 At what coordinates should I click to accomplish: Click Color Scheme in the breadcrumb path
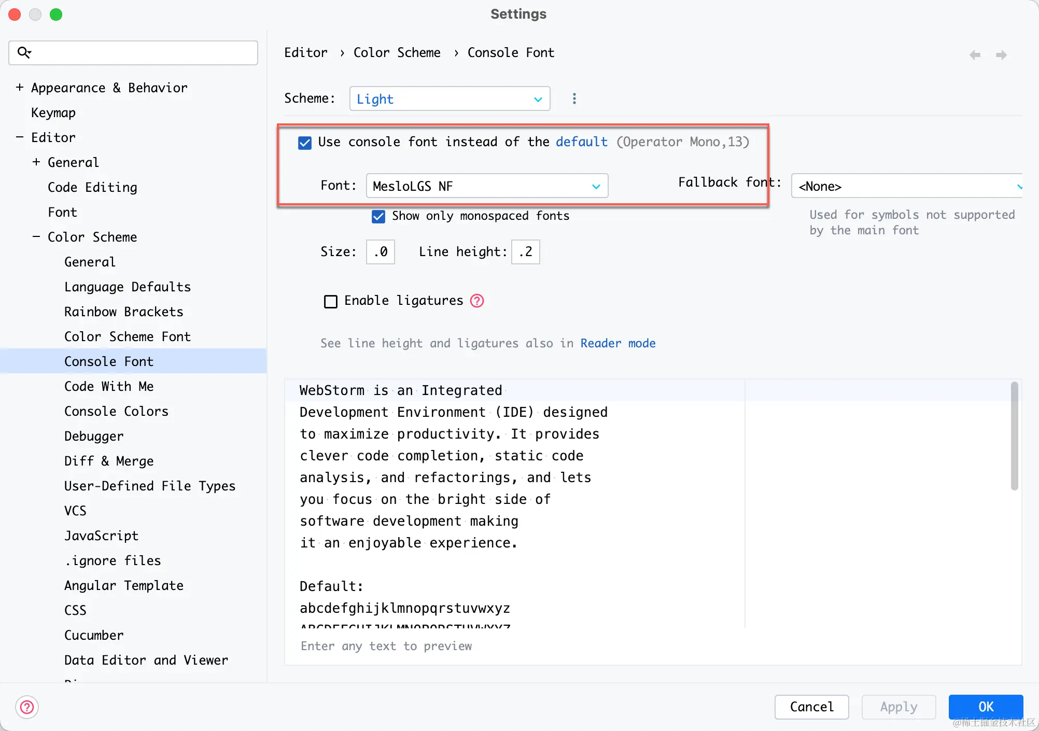(x=397, y=52)
